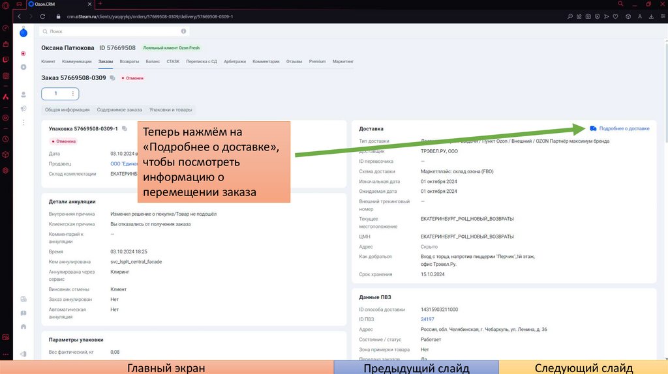Image resolution: width=668 pixels, height=374 pixels.
Task: Click the Лояльный клиент Ozon Fresh badge
Action: coord(172,48)
